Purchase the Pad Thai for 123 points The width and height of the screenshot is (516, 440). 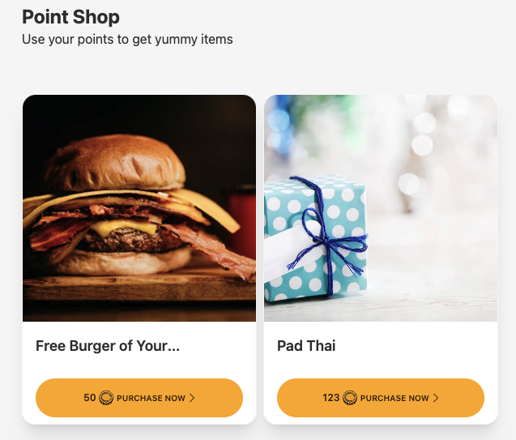pyautogui.click(x=381, y=398)
